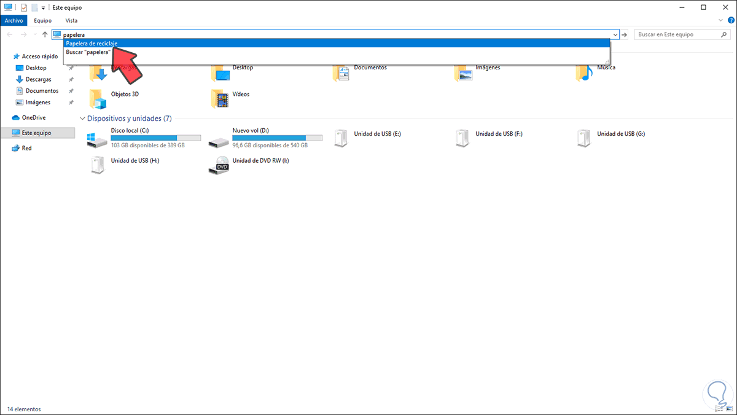
Task: Open Properties from the quick access toolbar checkmark icon
Action: point(24,7)
